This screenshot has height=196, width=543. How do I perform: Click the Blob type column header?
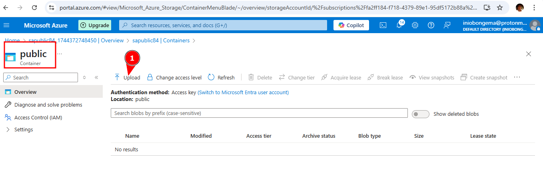(x=369, y=136)
